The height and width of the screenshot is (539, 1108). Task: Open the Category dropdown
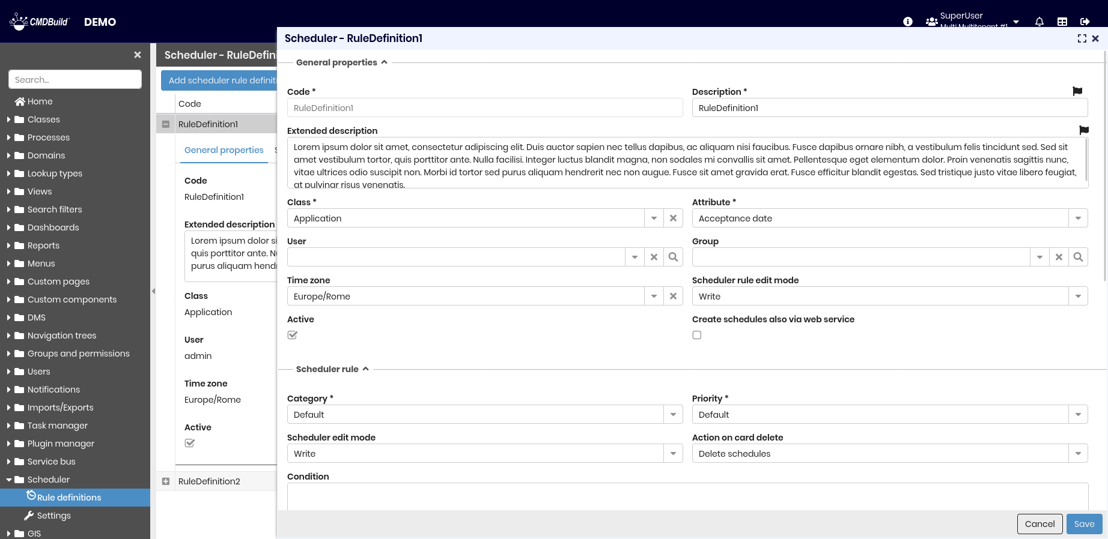pos(673,415)
